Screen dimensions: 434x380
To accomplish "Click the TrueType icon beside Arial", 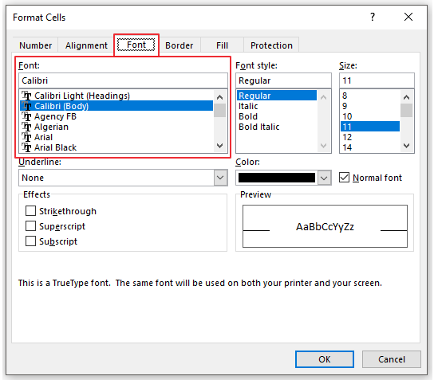I will pos(26,137).
